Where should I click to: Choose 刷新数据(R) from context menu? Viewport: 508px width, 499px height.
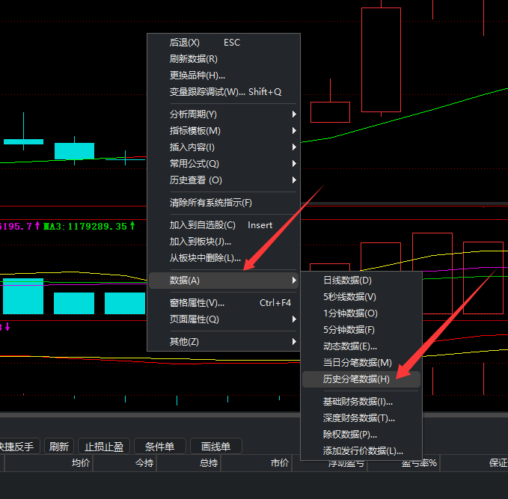(194, 59)
